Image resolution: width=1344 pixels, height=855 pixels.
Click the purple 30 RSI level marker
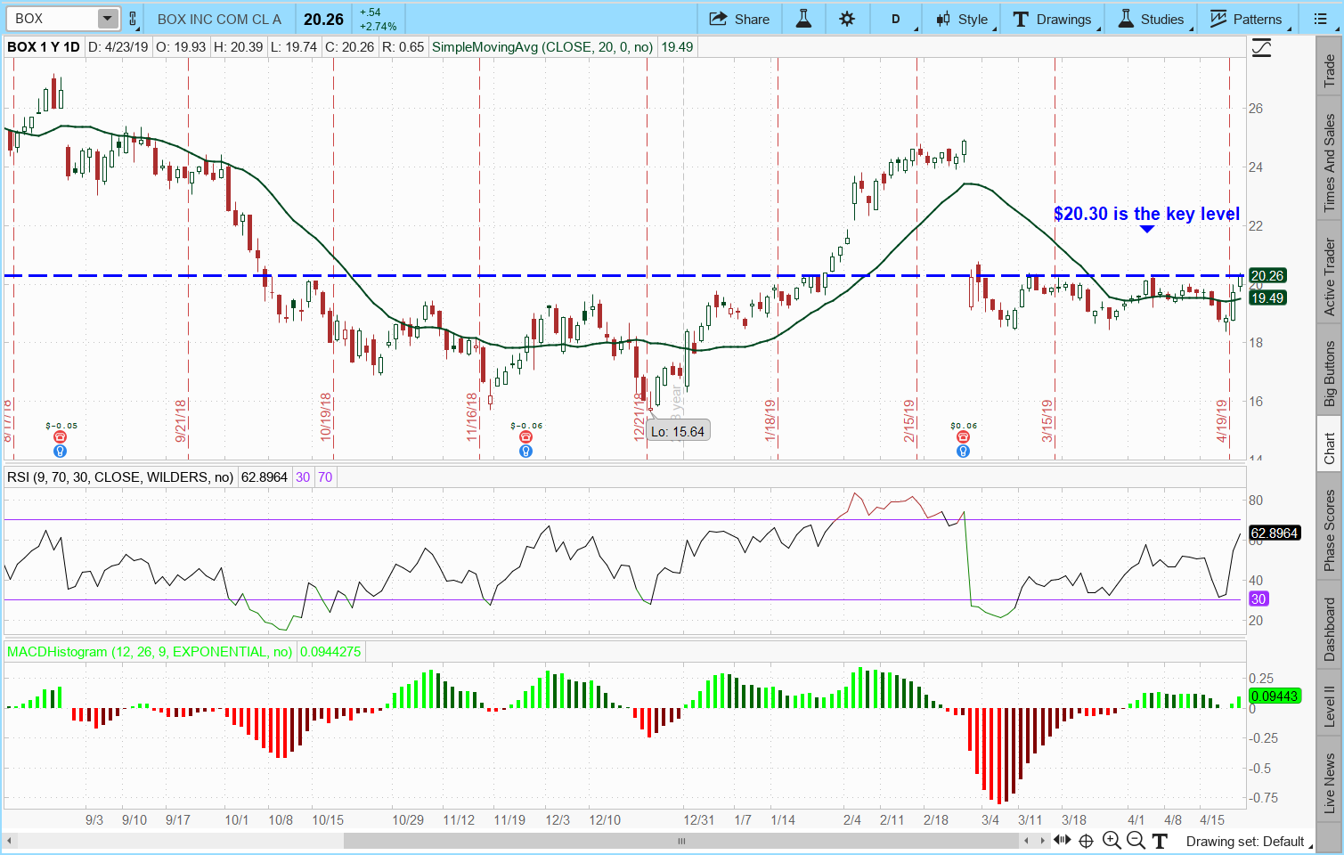1258,599
